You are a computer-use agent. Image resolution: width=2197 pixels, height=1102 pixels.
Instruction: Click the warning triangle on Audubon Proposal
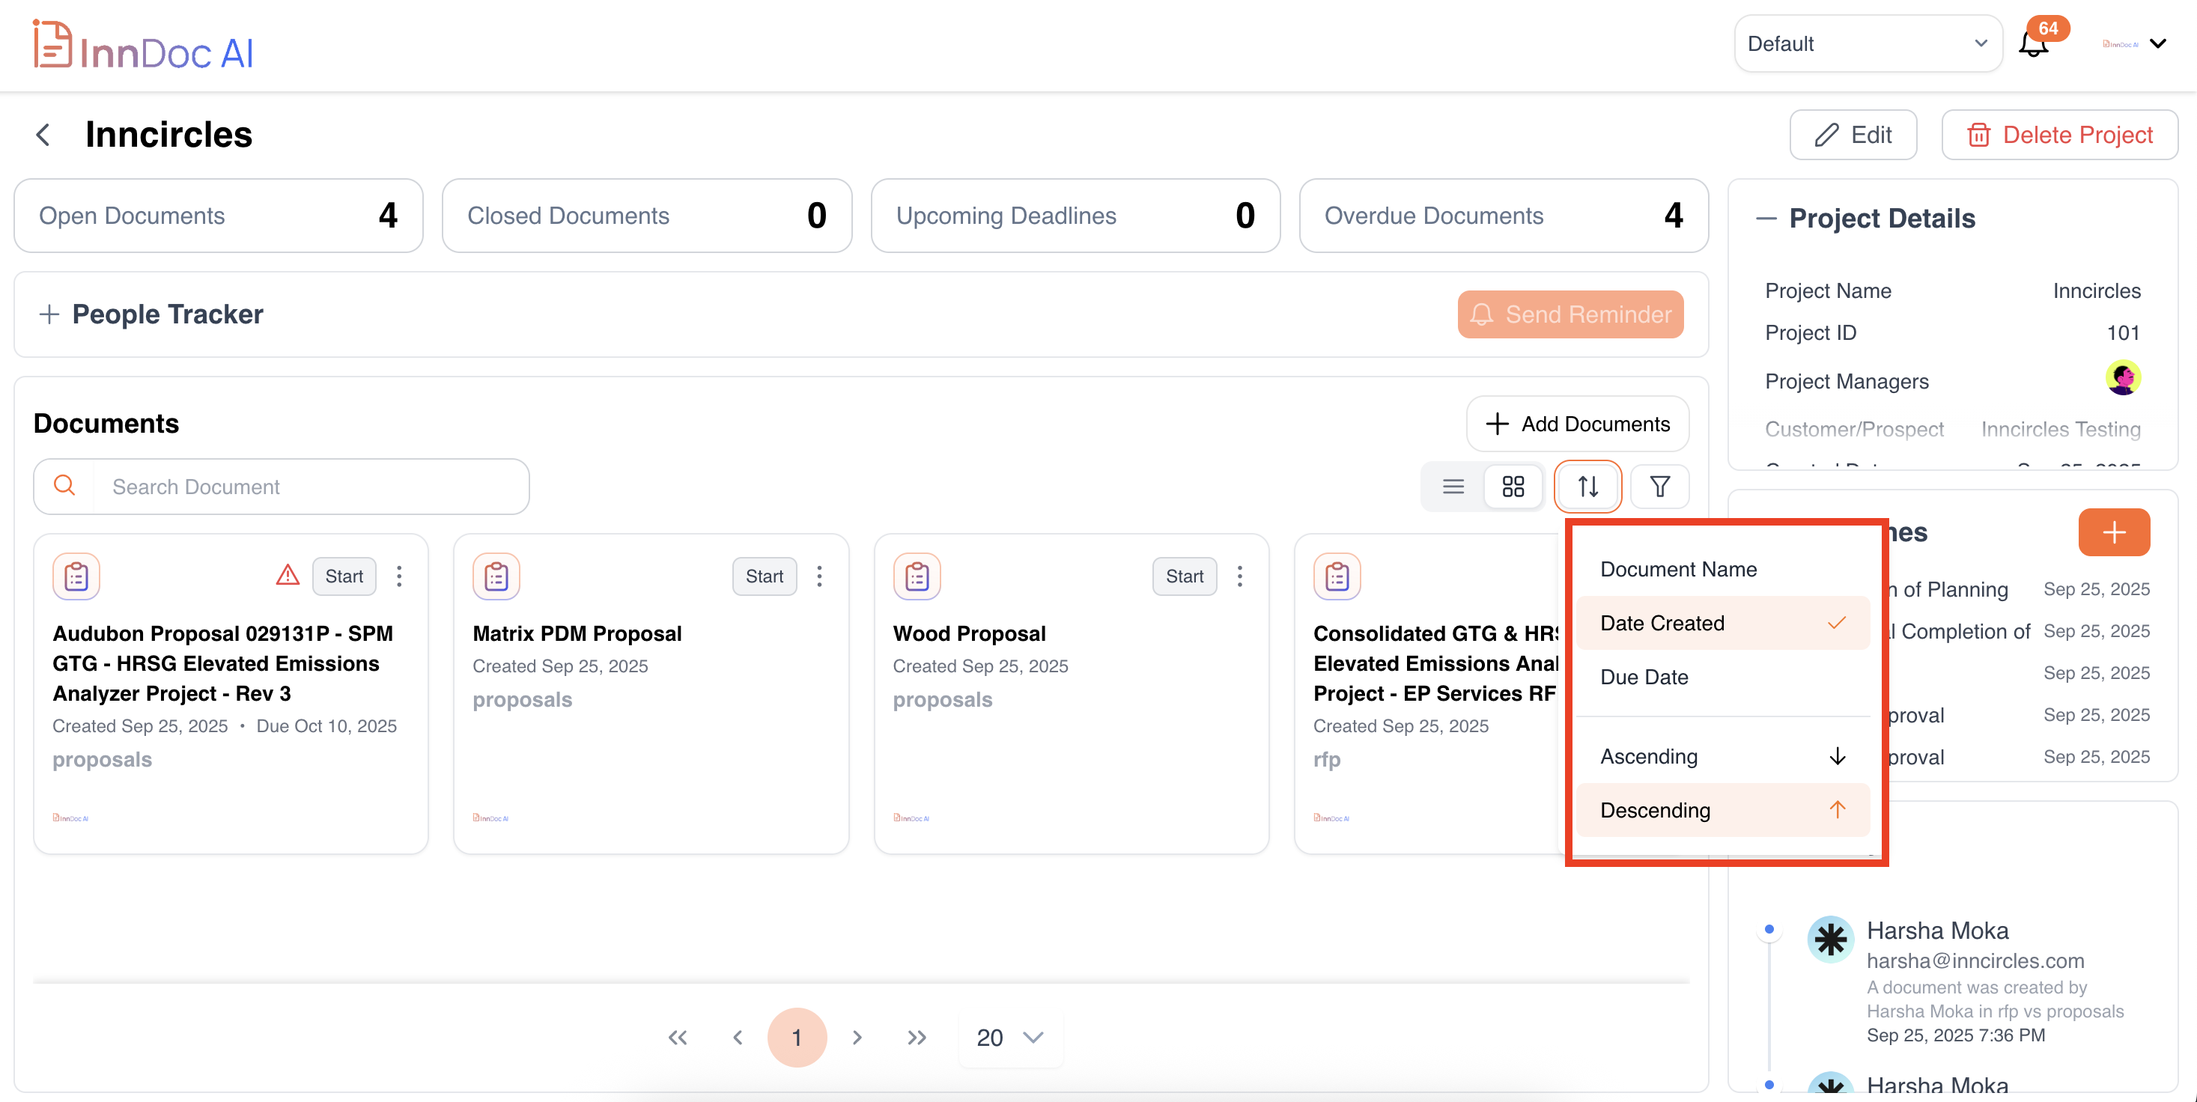pyautogui.click(x=288, y=576)
